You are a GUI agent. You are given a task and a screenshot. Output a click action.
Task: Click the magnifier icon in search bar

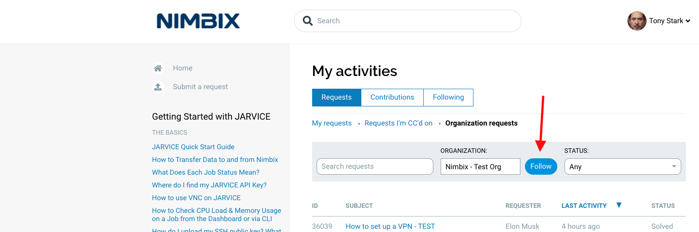[x=308, y=21]
